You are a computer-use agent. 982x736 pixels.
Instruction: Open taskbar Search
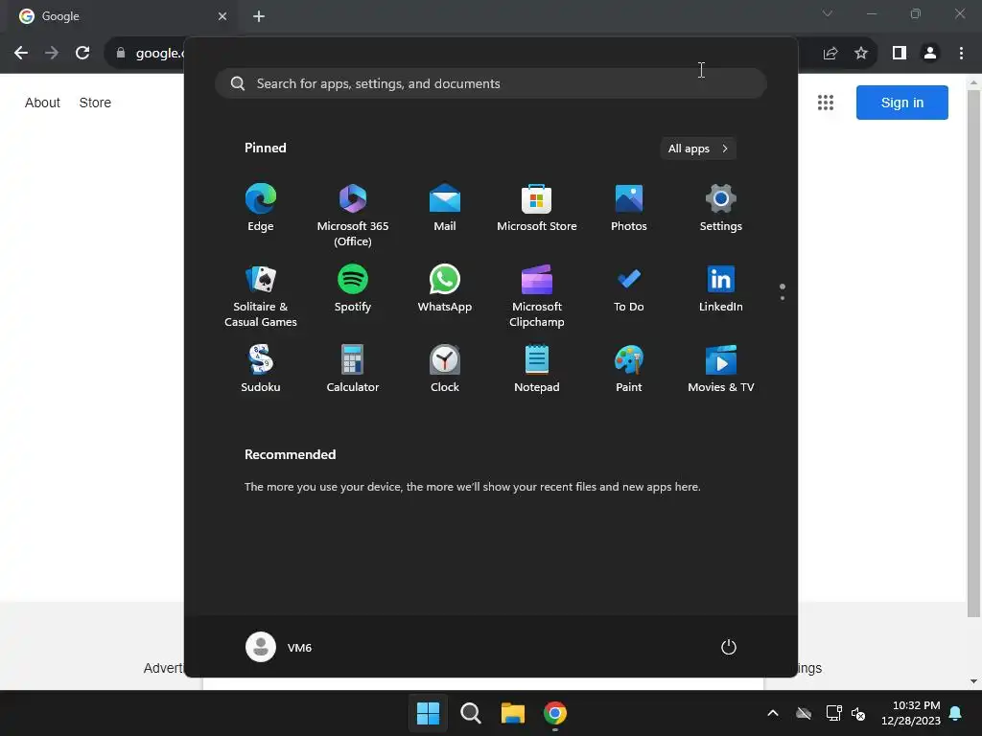coord(470,713)
